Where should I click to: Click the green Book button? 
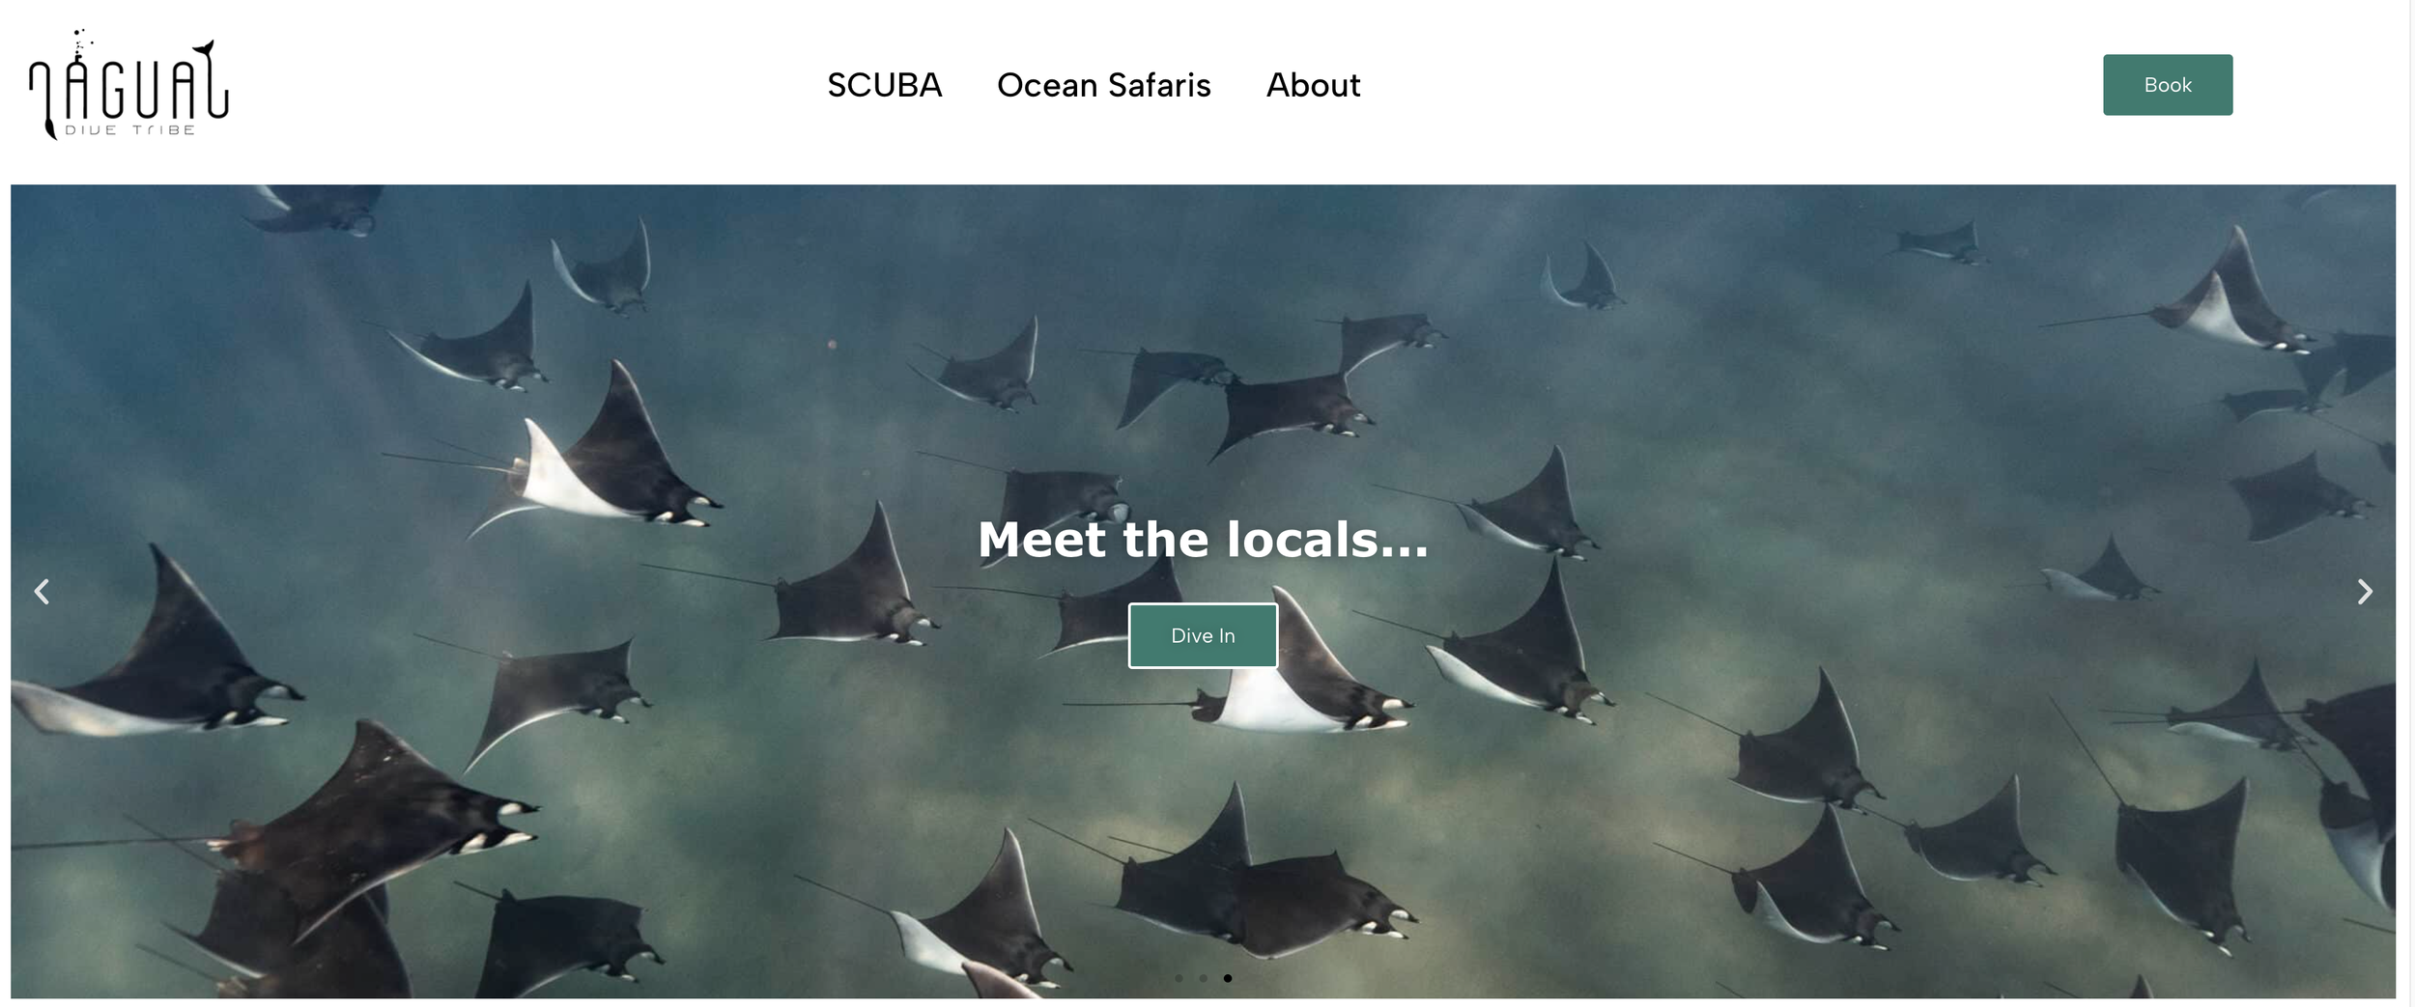tap(2167, 85)
